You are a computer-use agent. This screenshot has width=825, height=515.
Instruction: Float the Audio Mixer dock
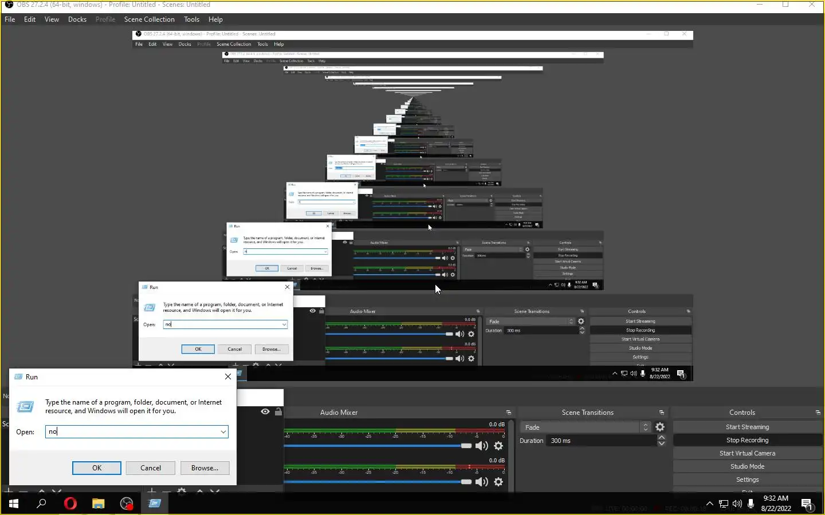point(509,413)
